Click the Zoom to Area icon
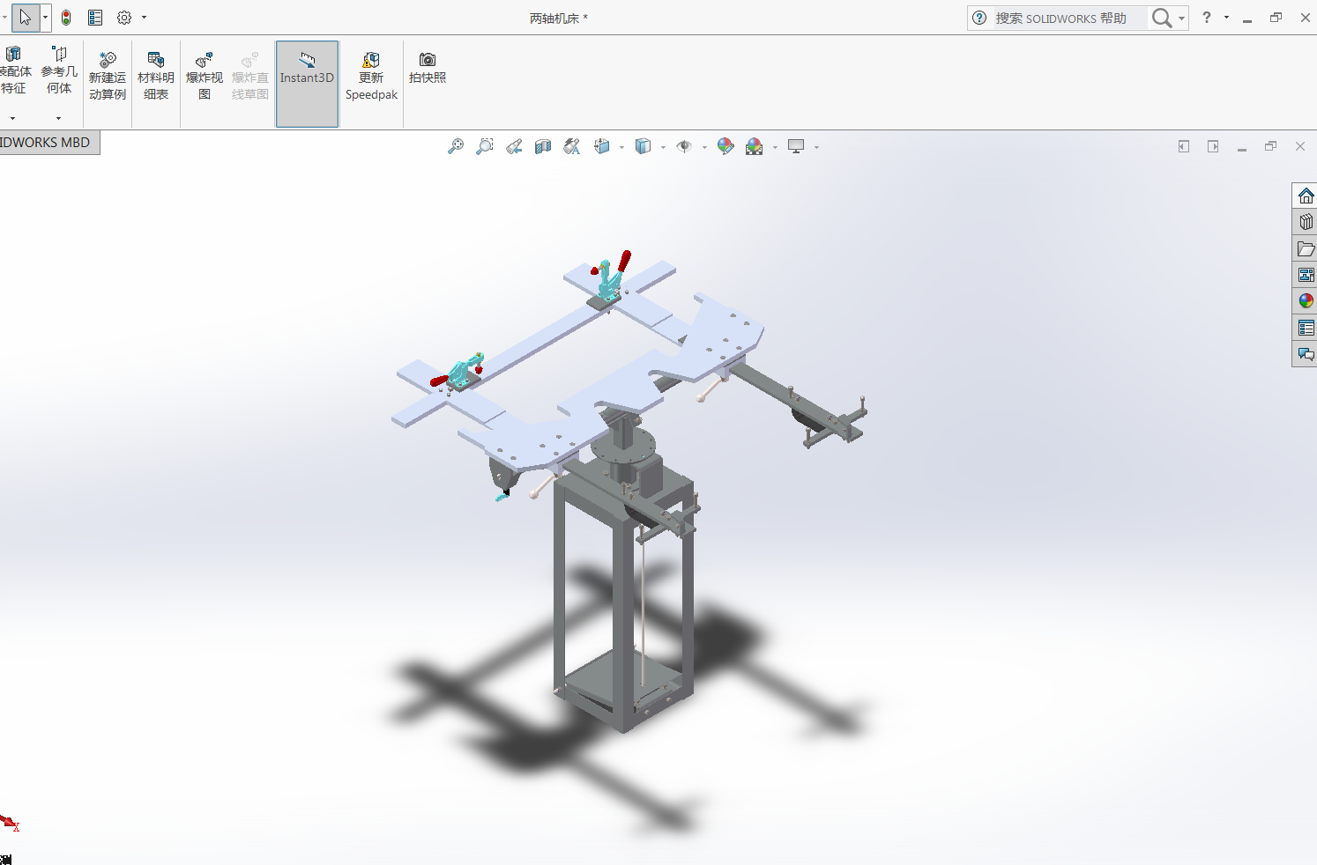Viewport: 1317px width, 865px height. 485,147
